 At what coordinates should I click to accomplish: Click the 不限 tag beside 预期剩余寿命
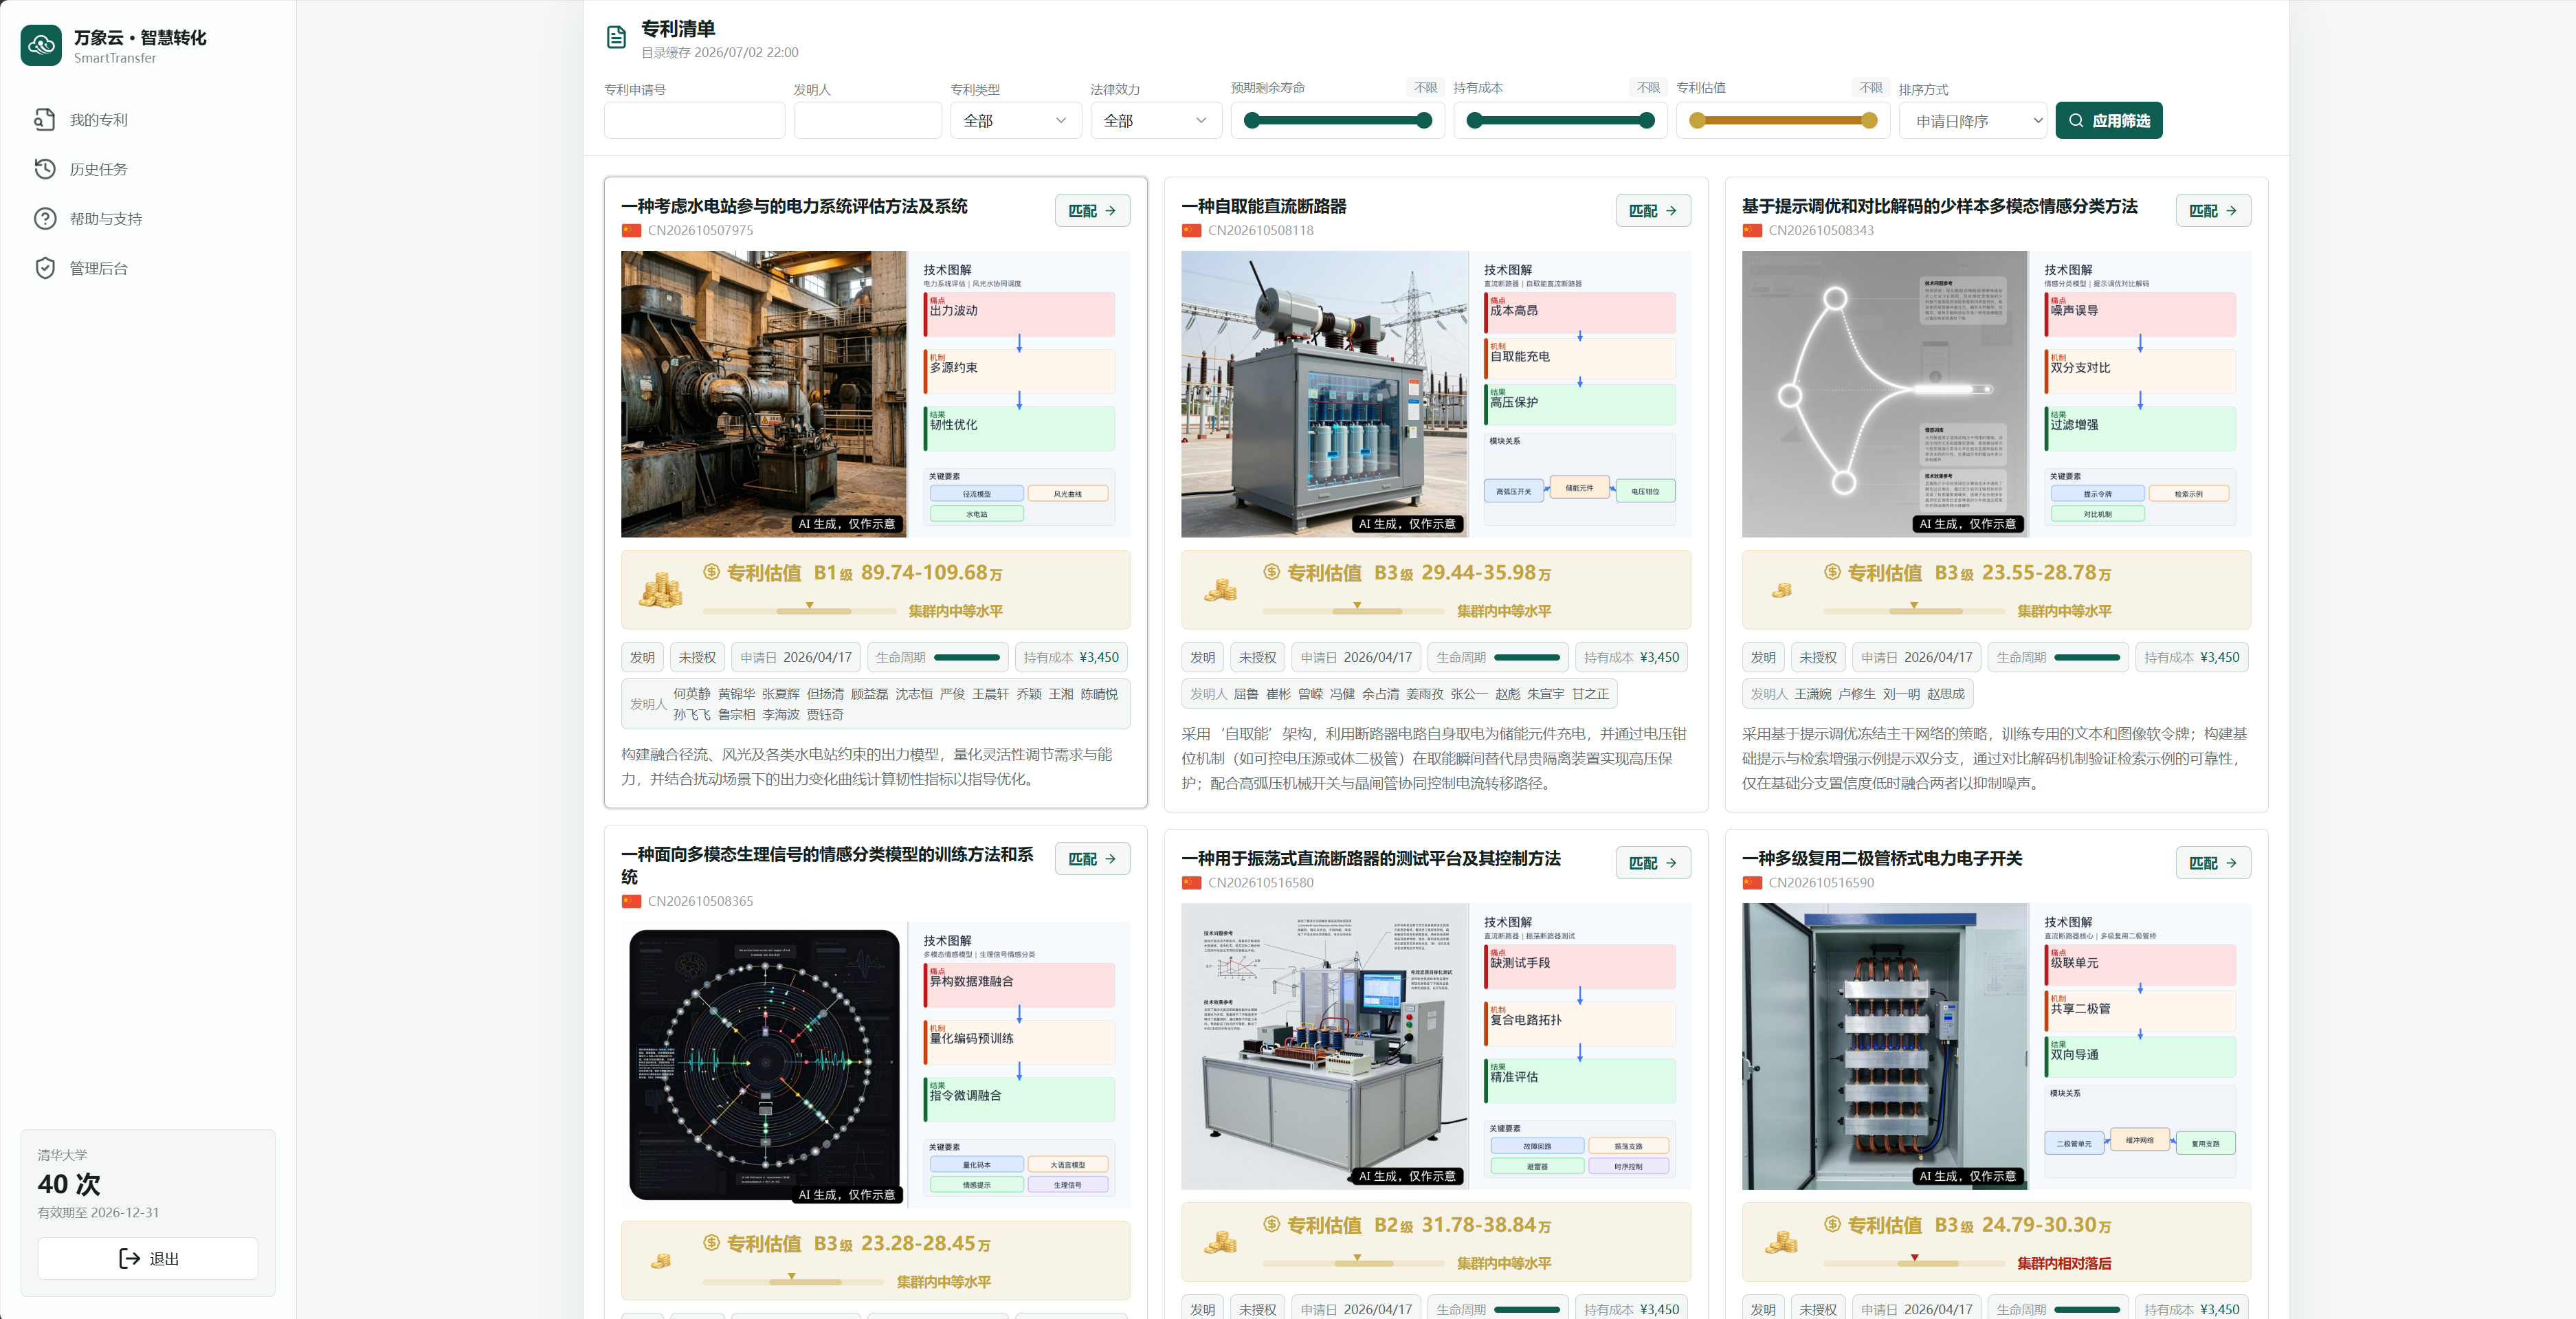click(x=1425, y=88)
